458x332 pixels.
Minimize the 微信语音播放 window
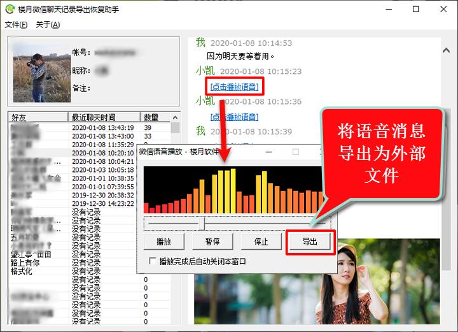(x=268, y=152)
